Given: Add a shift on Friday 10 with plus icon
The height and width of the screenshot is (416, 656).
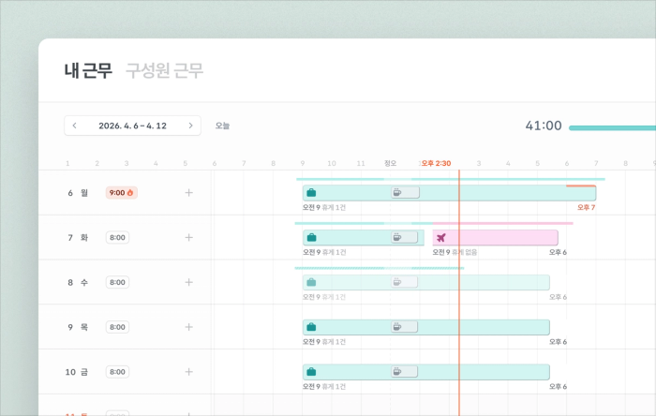Looking at the screenshot, I should pyautogui.click(x=188, y=372).
